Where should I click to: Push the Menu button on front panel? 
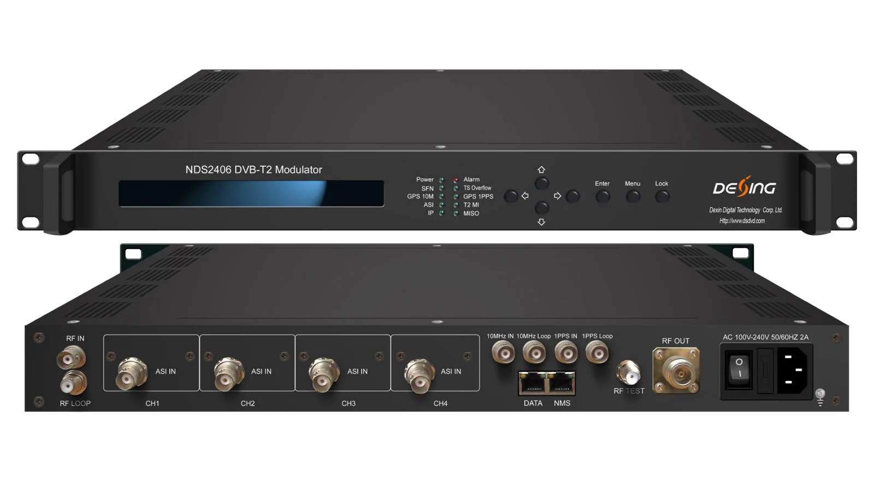(633, 196)
